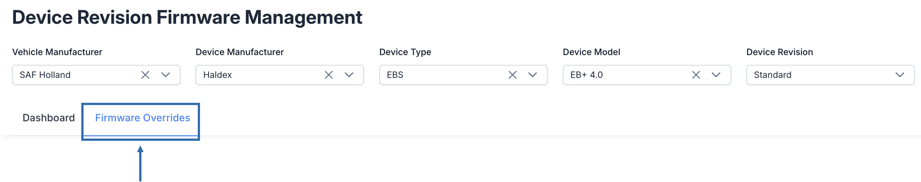Switch to the Dashboard tab
Viewport: 921px width, 182px height.
49,118
